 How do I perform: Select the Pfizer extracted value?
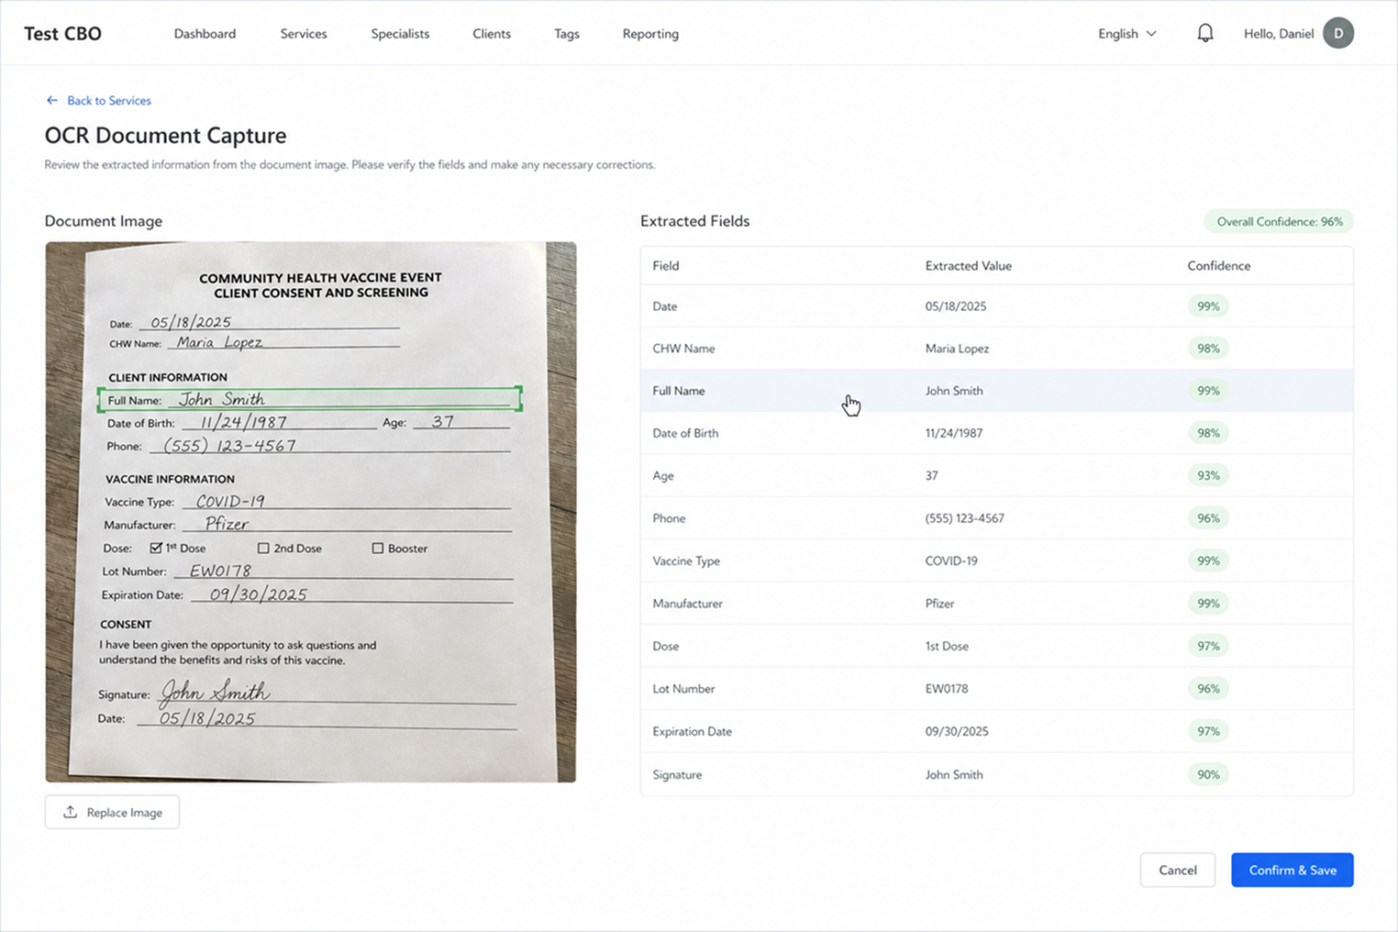(x=939, y=604)
